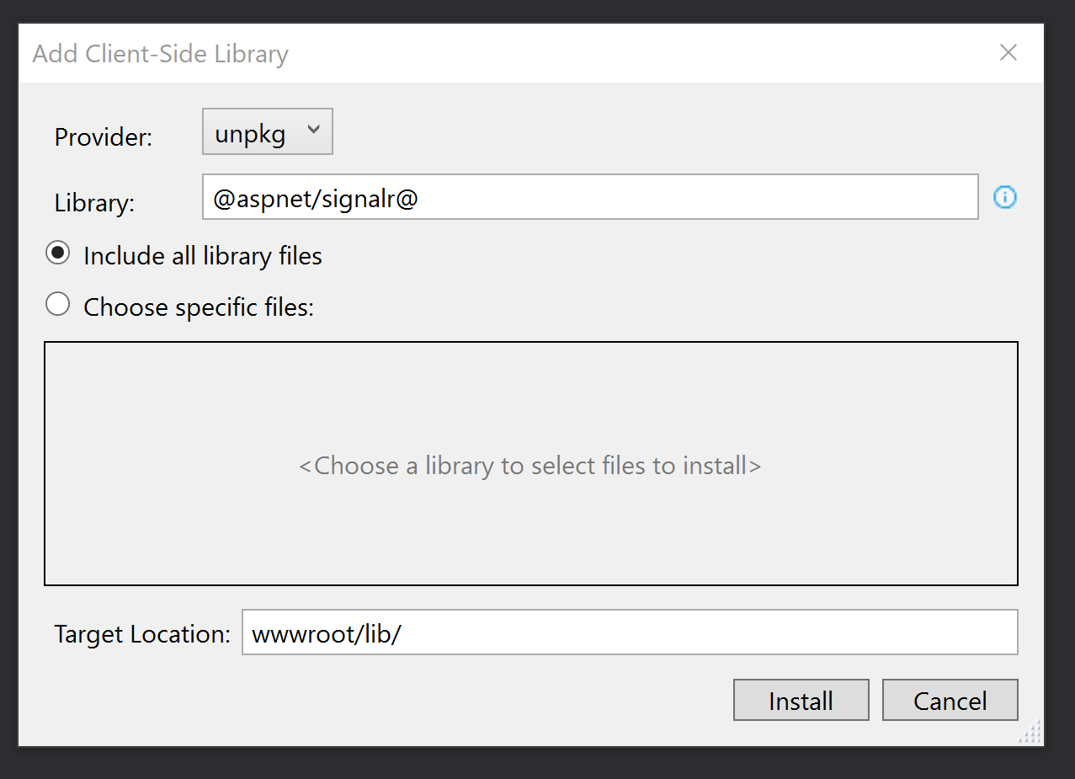Viewport: 1075px width, 779px height.
Task: Select the "@aspnet/signalr@" text entry
Action: 589,196
